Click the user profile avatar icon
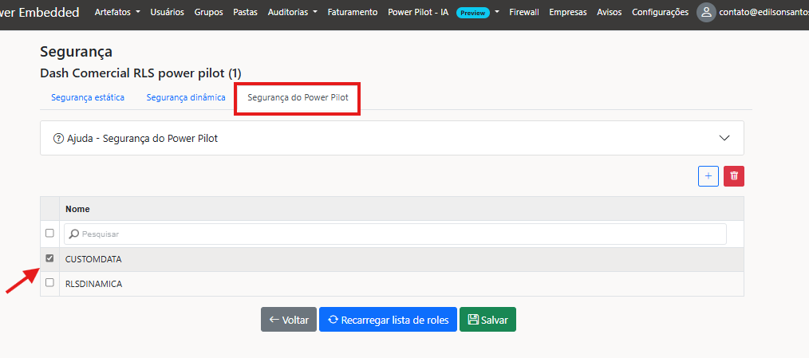 (706, 13)
